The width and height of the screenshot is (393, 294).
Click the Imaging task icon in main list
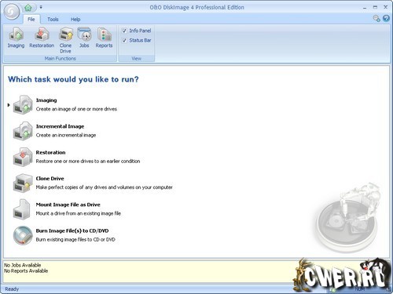coord(23,104)
